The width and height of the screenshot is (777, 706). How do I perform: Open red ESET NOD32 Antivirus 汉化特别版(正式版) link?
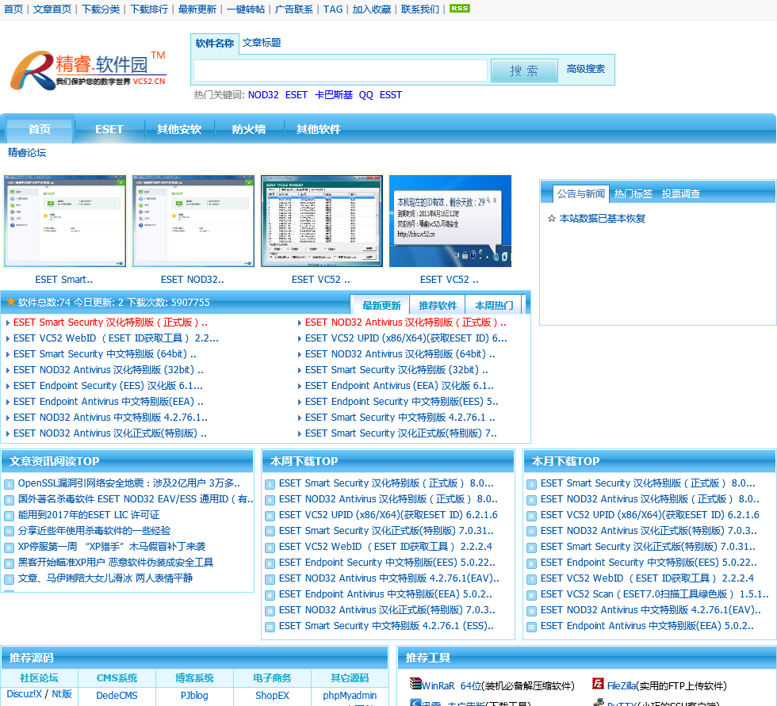(x=405, y=322)
